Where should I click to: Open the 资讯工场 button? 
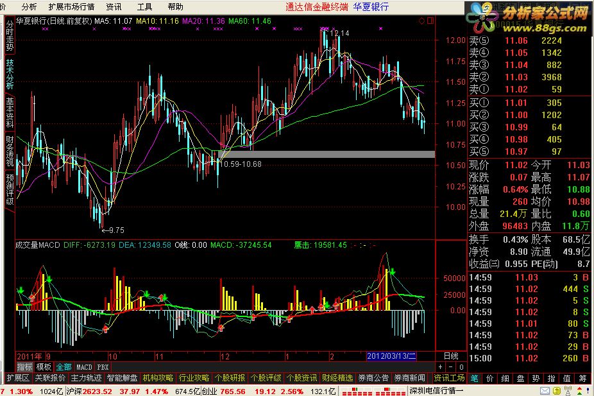[449, 378]
